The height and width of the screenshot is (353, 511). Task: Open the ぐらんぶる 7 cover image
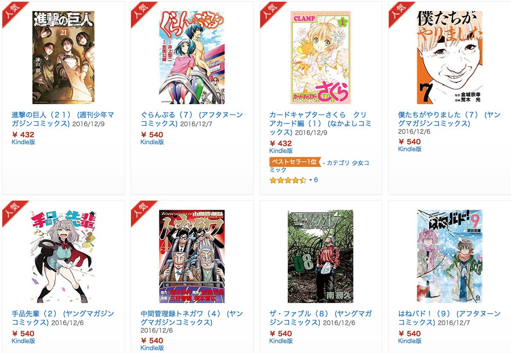click(x=192, y=57)
